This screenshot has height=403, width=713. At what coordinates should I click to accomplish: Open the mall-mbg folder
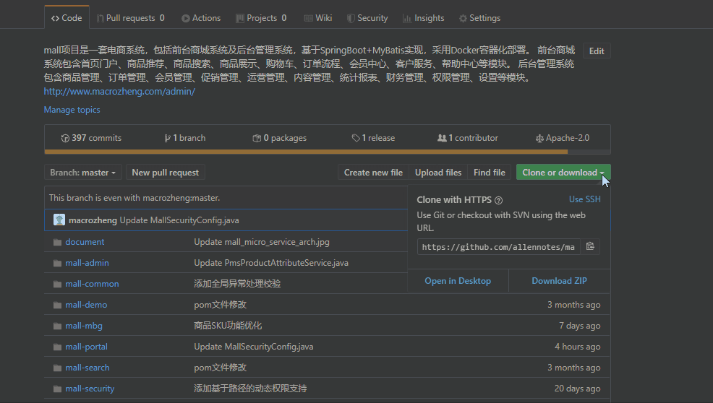[x=84, y=326]
